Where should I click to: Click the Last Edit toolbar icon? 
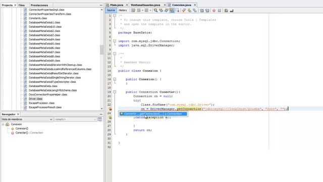(x=133, y=10)
